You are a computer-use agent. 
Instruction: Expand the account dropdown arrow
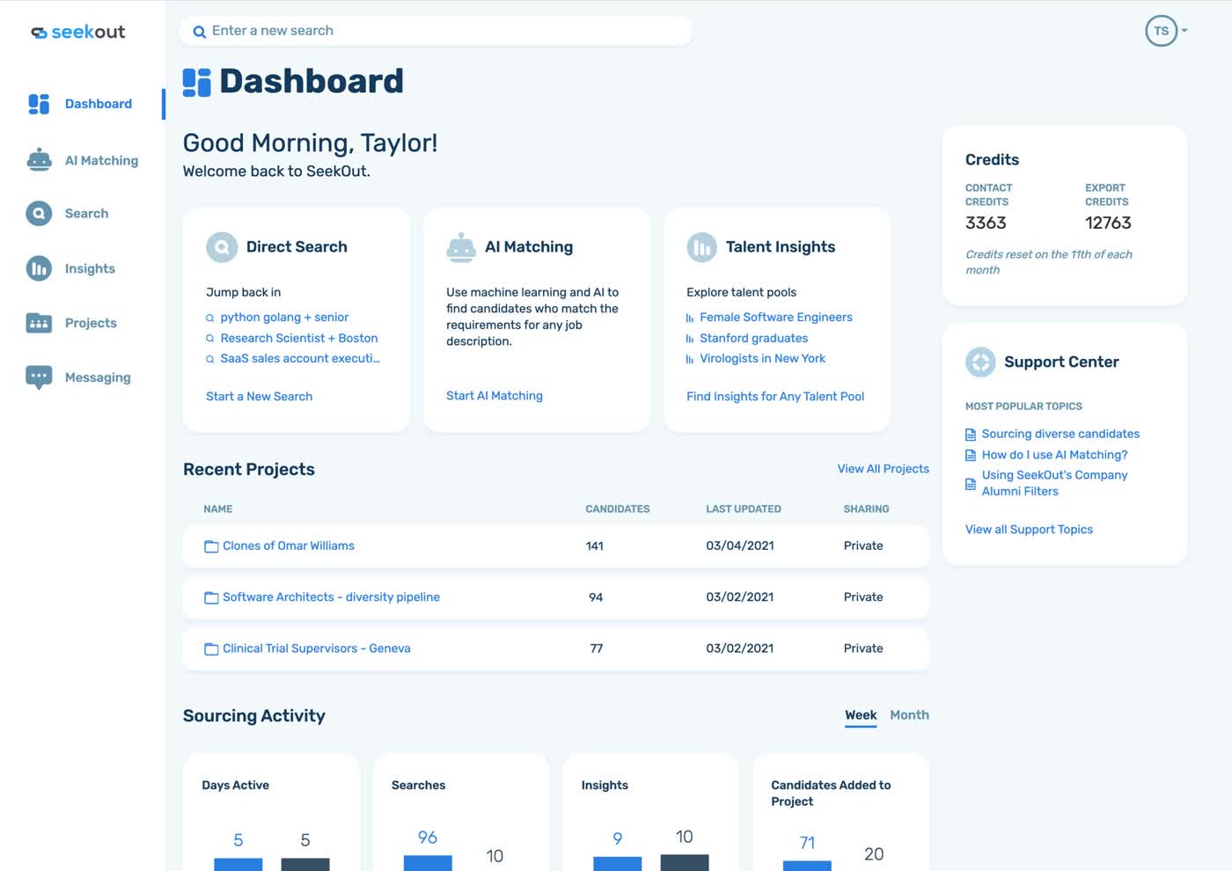tap(1184, 31)
